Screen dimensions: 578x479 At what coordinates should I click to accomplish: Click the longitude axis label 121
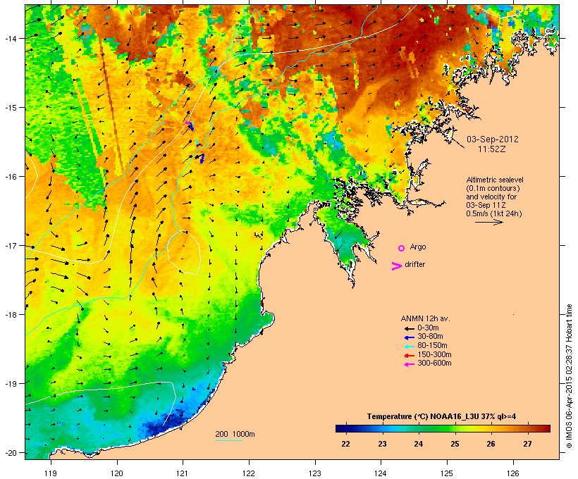click(183, 473)
